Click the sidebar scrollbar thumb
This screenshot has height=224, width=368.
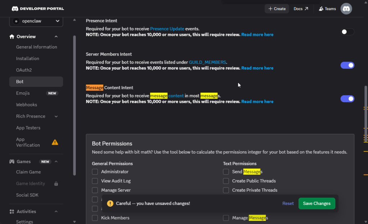pyautogui.click(x=74, y=105)
